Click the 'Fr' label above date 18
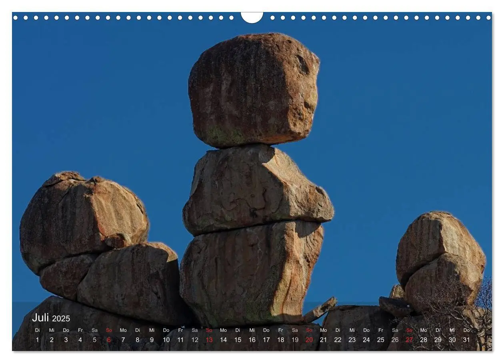 pyautogui.click(x=281, y=330)
